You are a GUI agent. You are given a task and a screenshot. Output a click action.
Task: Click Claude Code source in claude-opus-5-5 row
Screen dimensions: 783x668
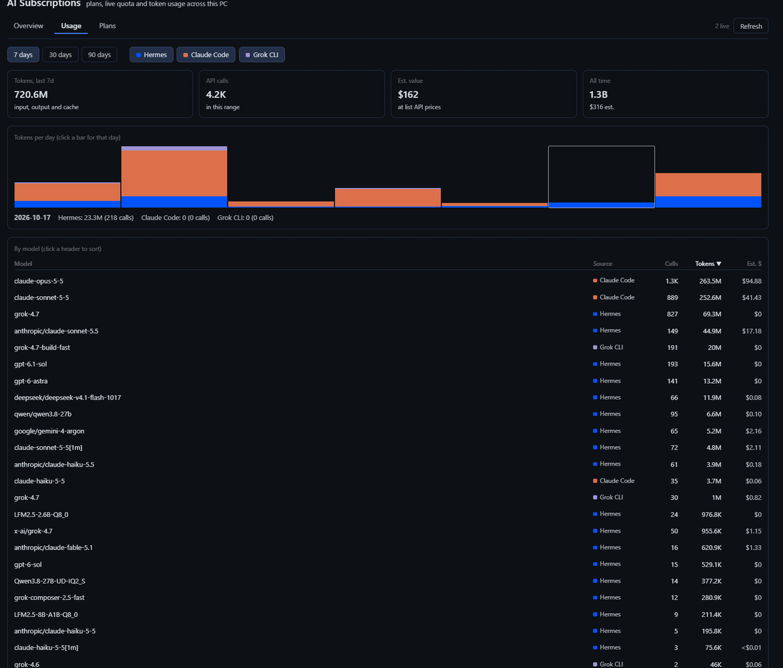(x=614, y=280)
